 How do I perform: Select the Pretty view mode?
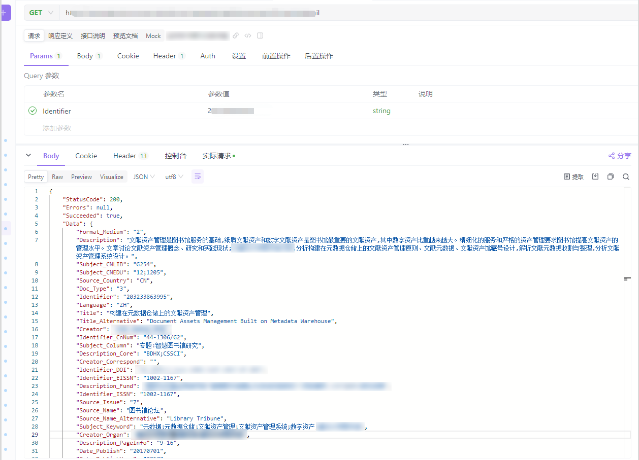tap(36, 177)
